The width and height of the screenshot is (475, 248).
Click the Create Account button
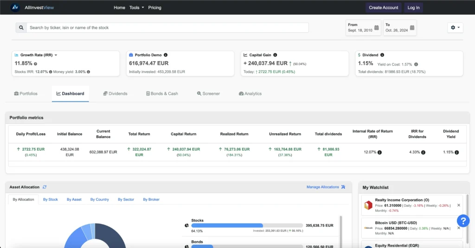point(384,7)
